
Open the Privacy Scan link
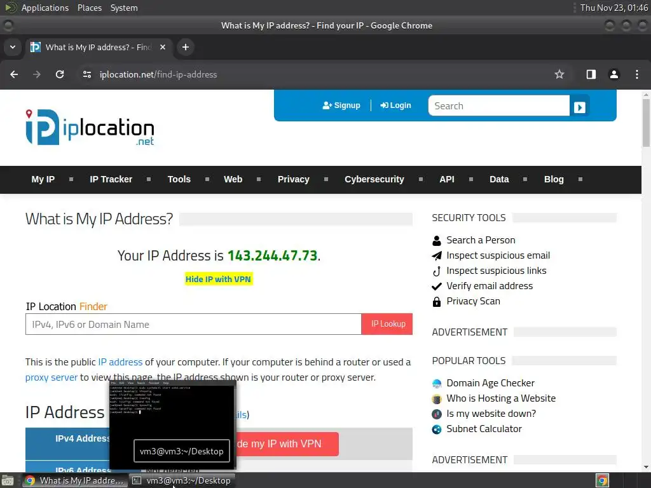473,301
